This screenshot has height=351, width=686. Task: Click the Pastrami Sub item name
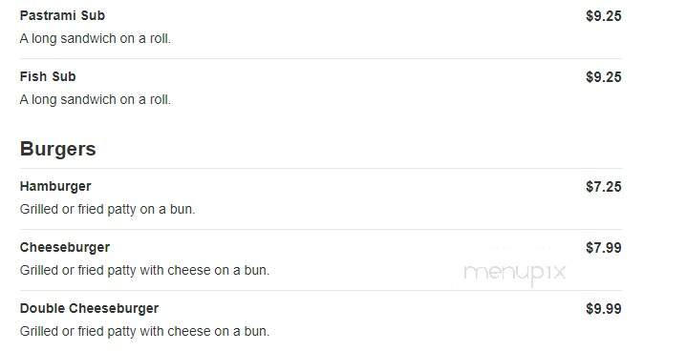(62, 15)
